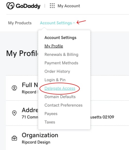This screenshot has width=129, height=150.
Task: Open the Account Settings dropdown
Action: (56, 23)
